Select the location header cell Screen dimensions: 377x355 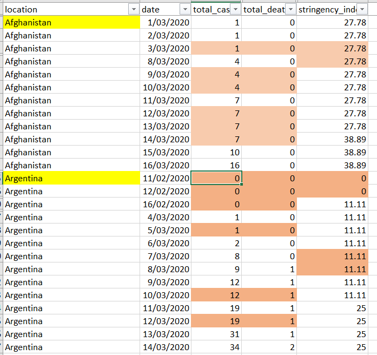click(71, 10)
